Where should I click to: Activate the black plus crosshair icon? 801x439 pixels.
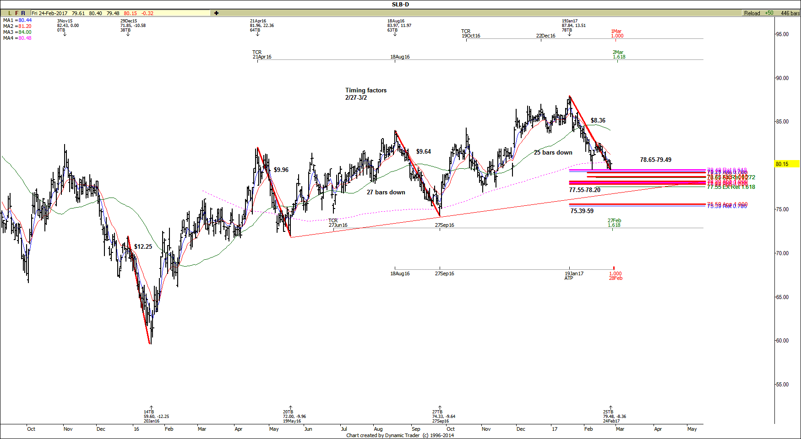tap(216, 13)
